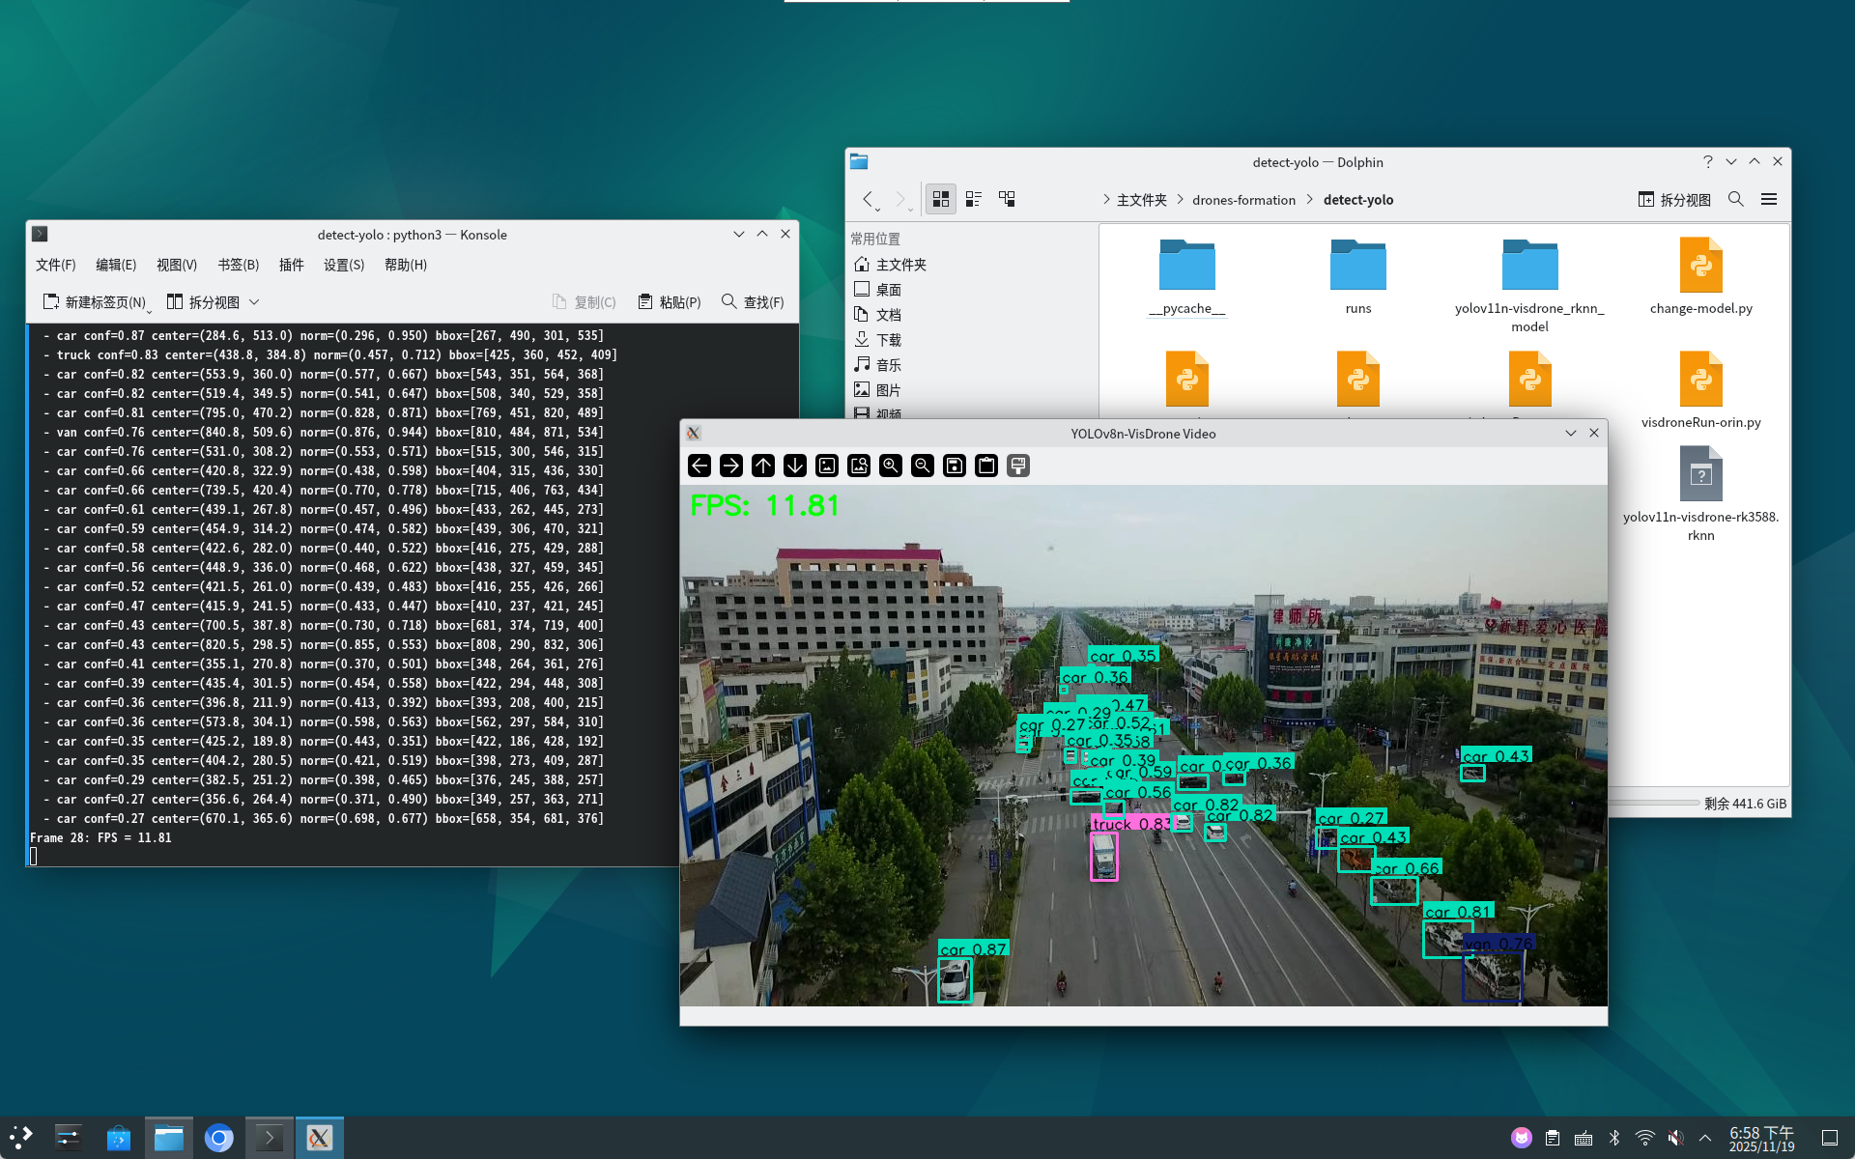Click the zoom in magnifier icon

pos(891,466)
